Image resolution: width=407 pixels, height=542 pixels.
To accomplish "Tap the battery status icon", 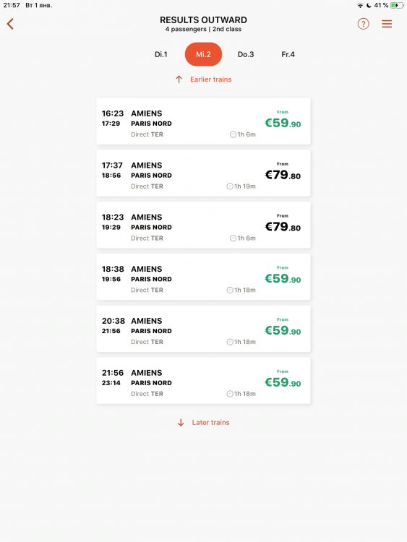I will (x=397, y=5).
